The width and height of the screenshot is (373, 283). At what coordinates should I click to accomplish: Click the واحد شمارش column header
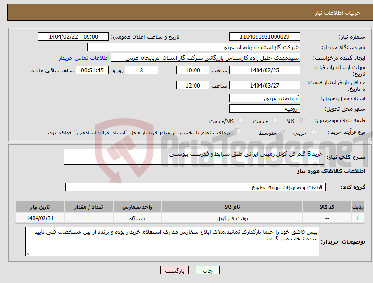(x=137, y=207)
